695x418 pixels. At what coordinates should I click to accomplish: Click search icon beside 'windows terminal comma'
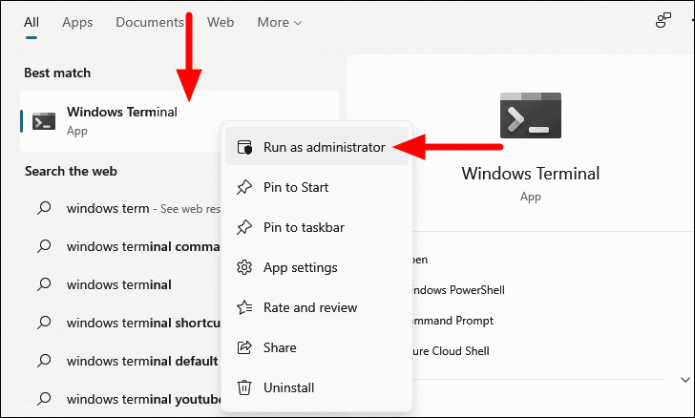44,246
